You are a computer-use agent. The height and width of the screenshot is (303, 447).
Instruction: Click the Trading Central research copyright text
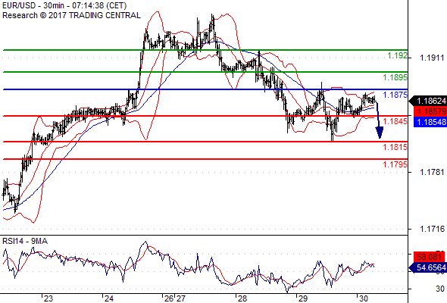click(x=71, y=15)
